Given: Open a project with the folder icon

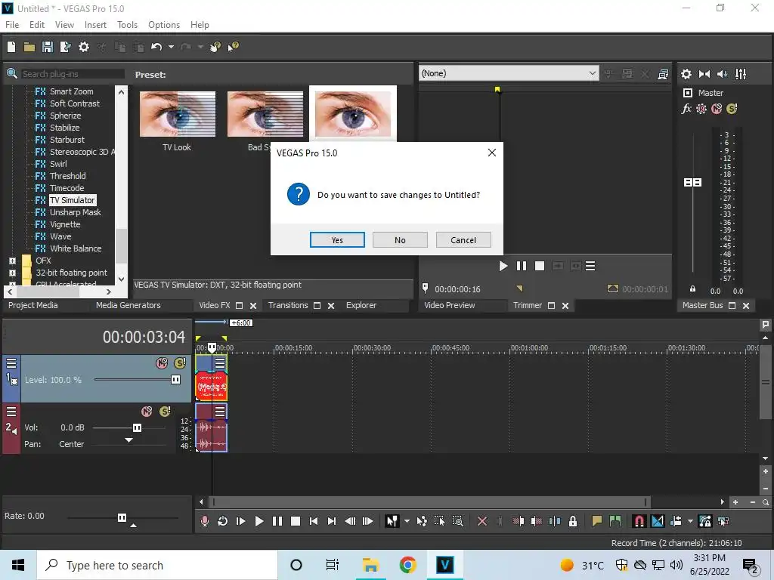Looking at the screenshot, I should [x=29, y=47].
